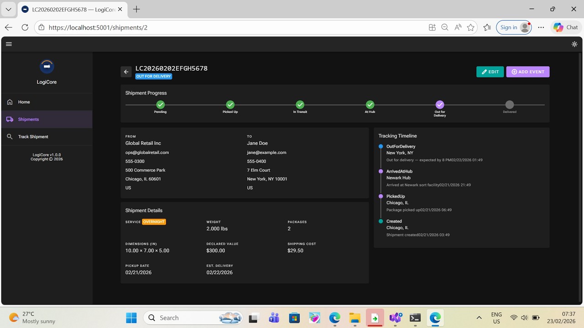Click the back arrow beside tracking number

[x=126, y=72]
